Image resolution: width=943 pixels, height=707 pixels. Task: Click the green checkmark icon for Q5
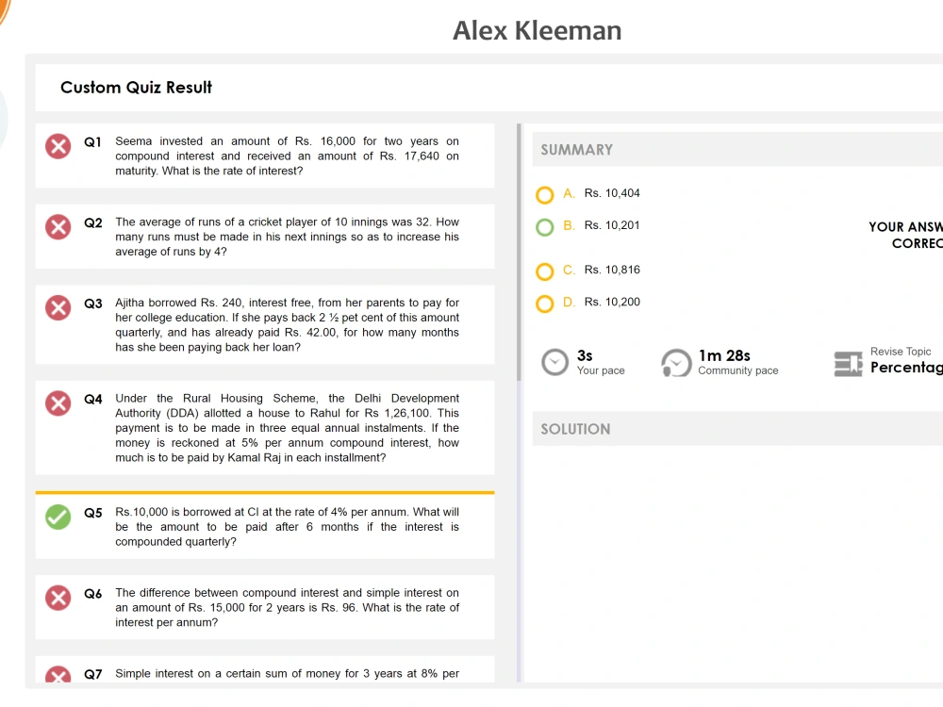tap(58, 517)
